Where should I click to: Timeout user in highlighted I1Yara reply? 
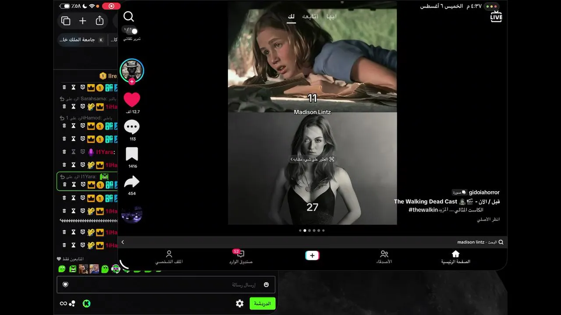point(73,185)
